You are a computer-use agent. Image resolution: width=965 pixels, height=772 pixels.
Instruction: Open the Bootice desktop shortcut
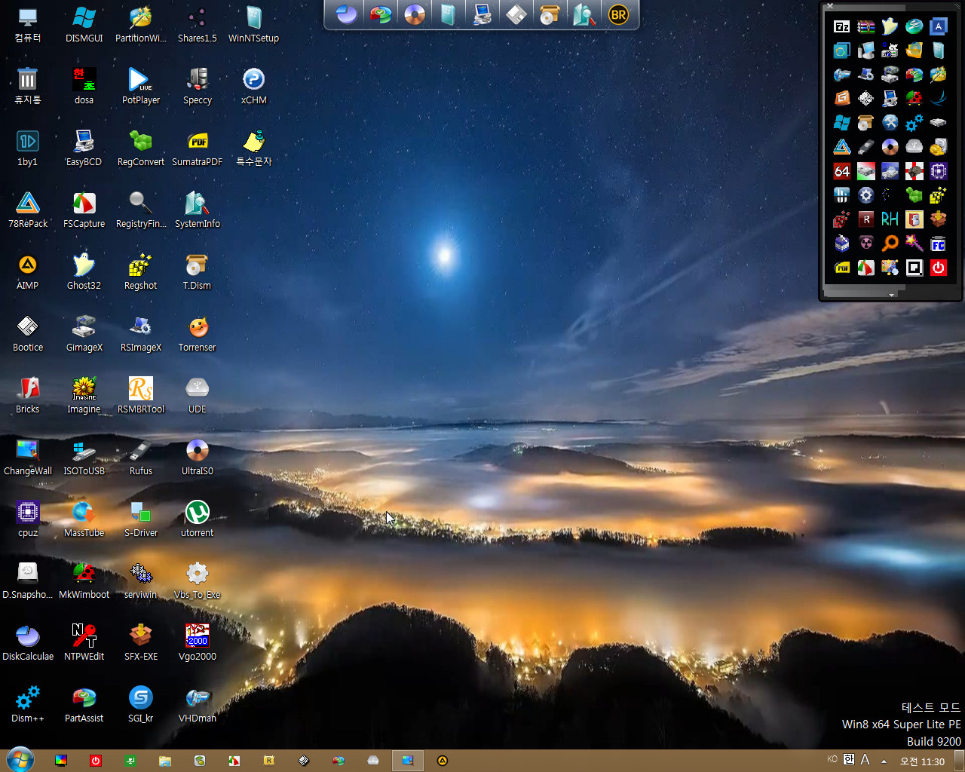[x=27, y=334]
